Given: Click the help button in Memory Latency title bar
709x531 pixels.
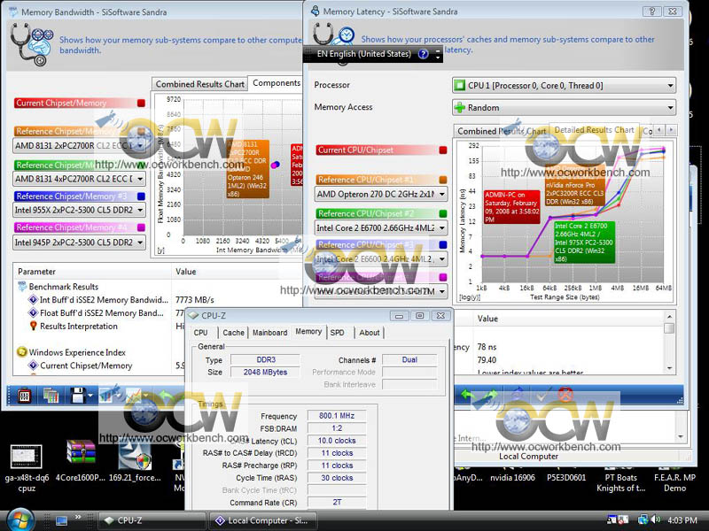Looking at the screenshot, I should tap(652, 12).
